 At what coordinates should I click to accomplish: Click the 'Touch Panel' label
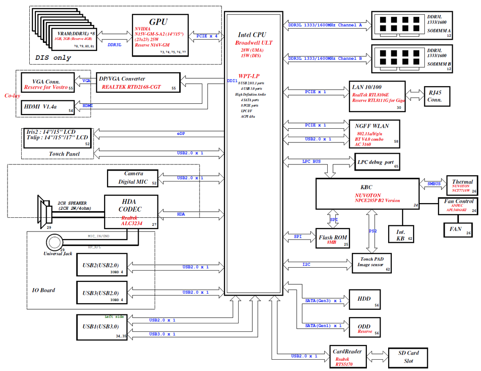click(64, 154)
